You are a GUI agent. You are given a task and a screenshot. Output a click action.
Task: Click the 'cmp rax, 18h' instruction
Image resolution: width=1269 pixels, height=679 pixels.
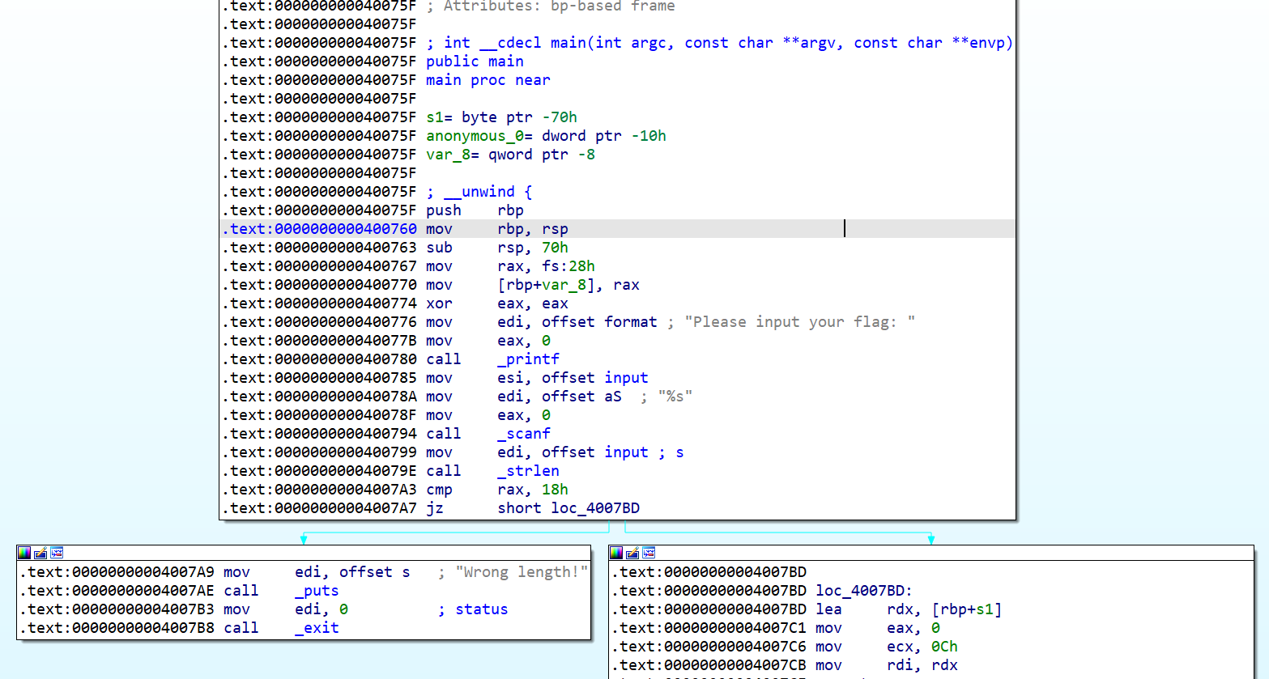pos(497,490)
